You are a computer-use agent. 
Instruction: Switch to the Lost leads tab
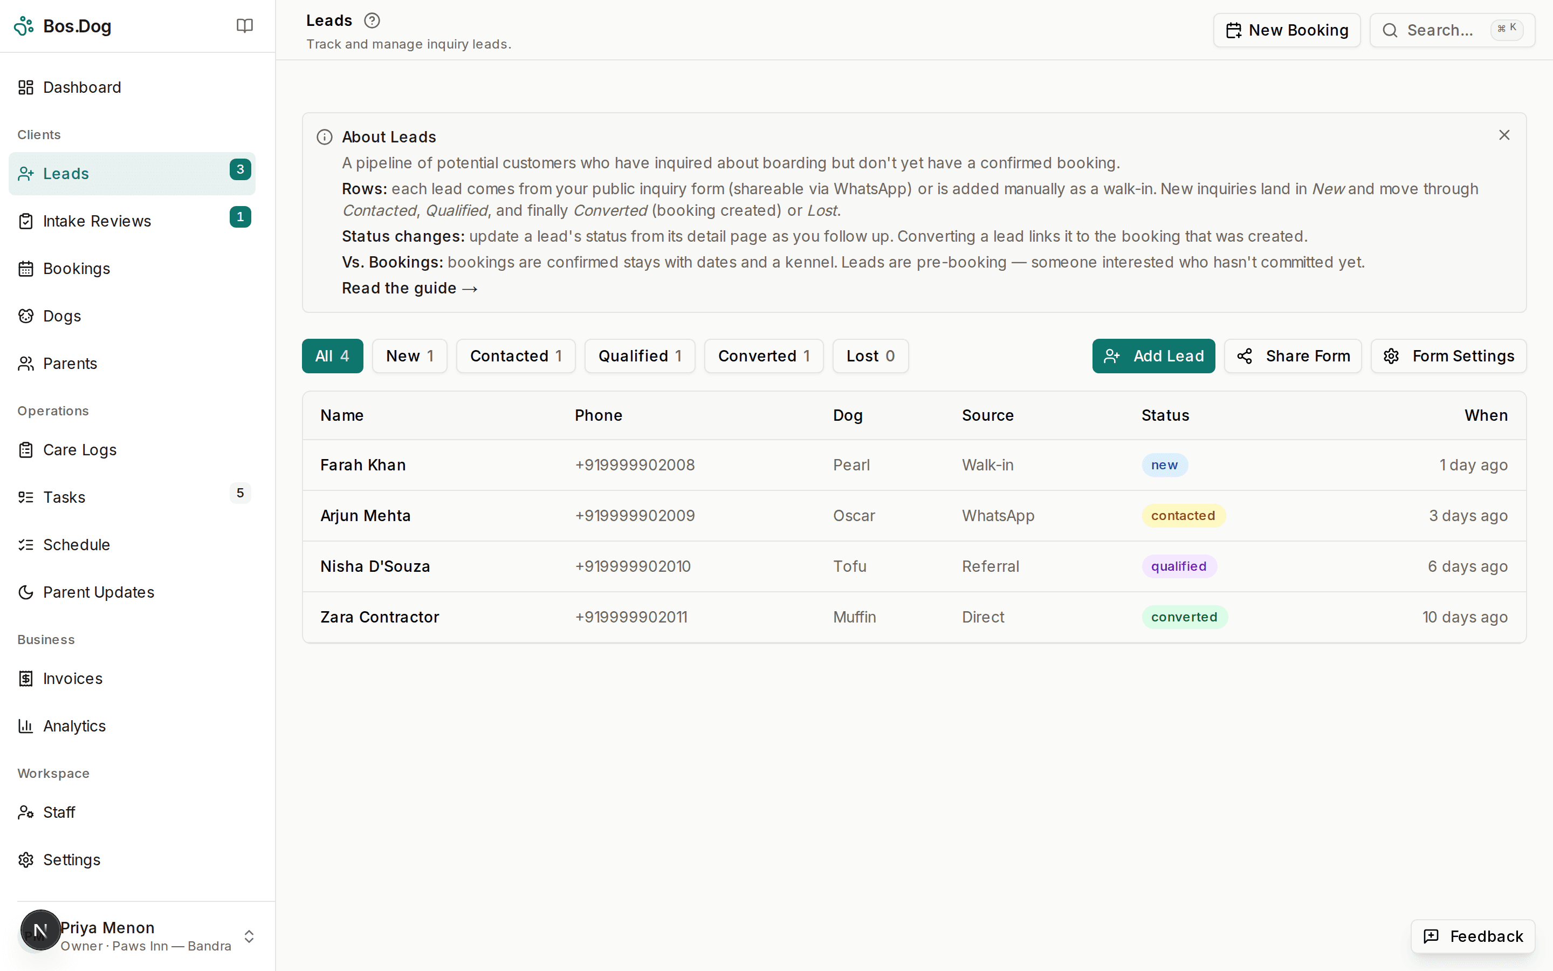[870, 356]
